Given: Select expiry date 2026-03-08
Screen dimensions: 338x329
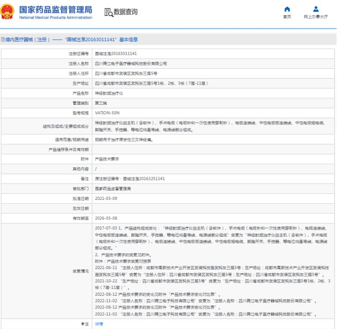Looking at the screenshot, I should point(106,218).
